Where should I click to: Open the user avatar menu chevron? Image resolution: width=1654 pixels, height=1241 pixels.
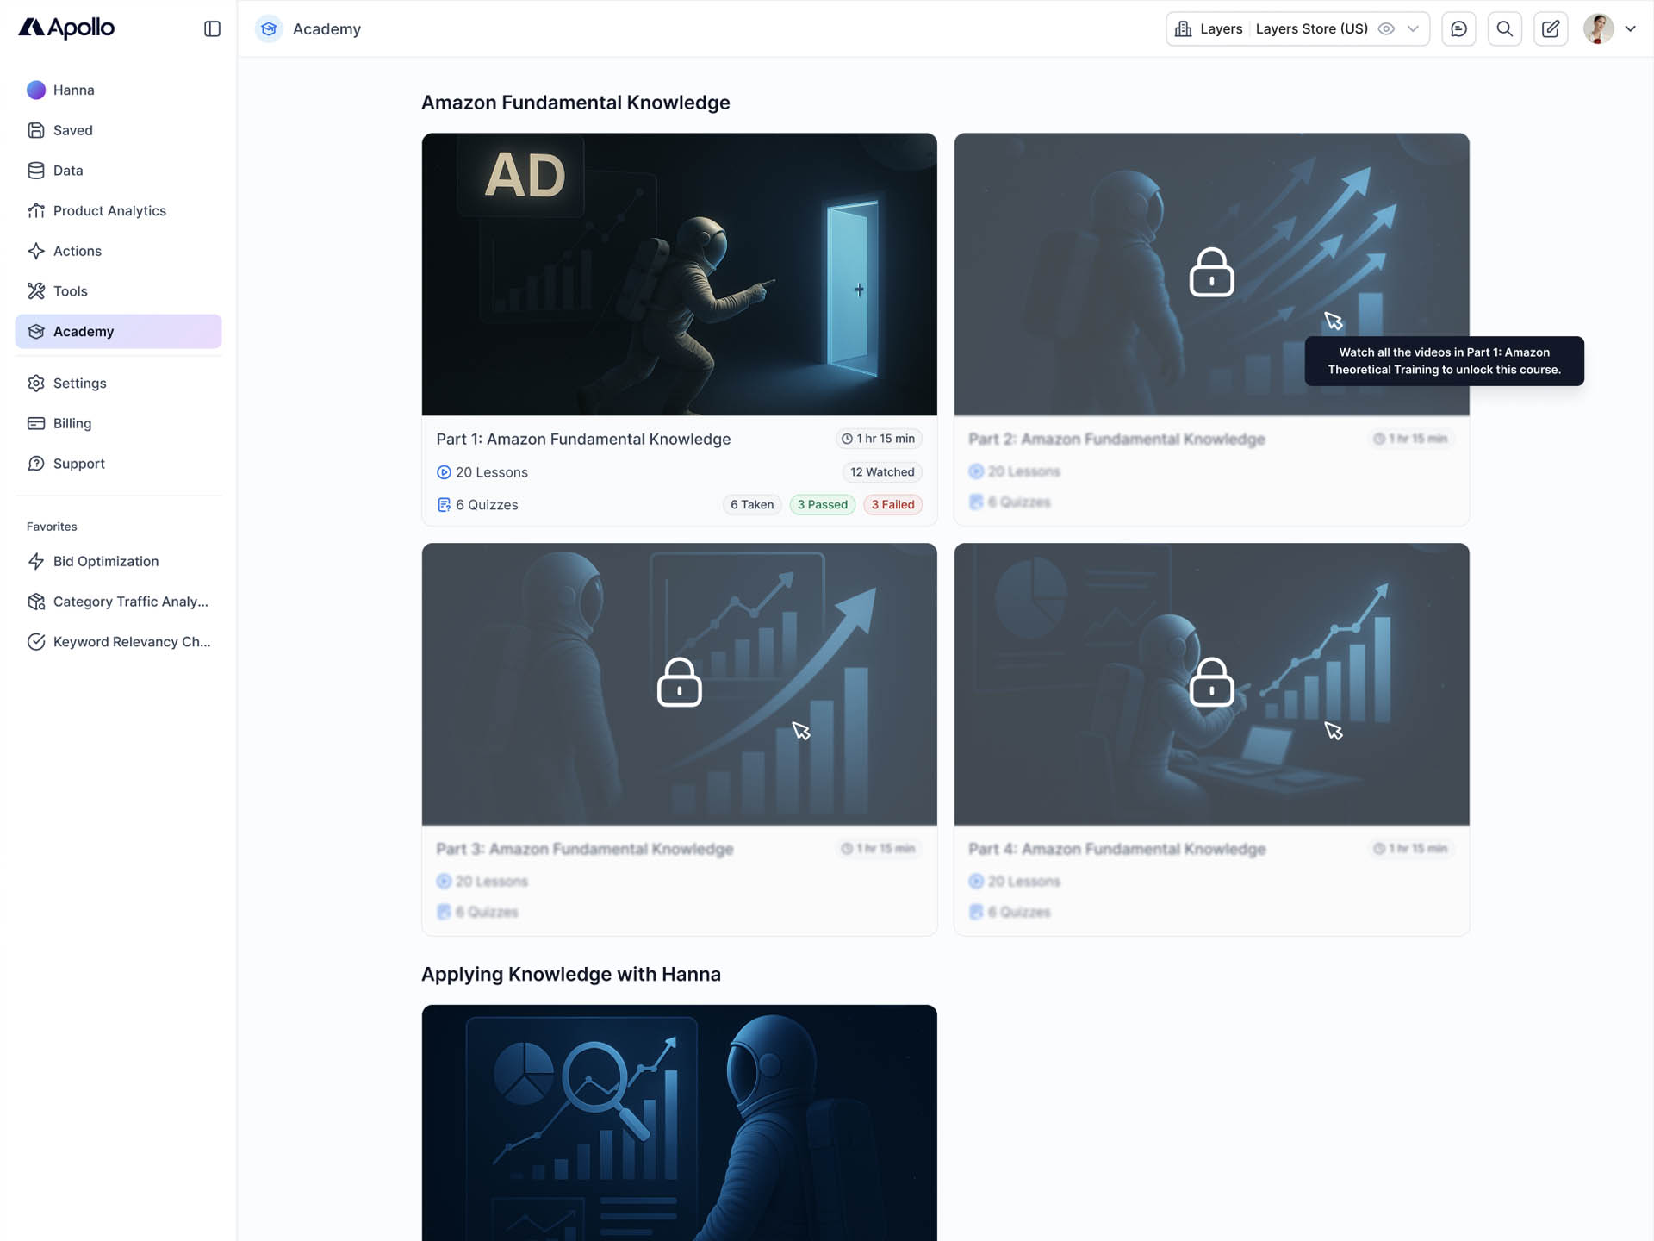pyautogui.click(x=1630, y=28)
